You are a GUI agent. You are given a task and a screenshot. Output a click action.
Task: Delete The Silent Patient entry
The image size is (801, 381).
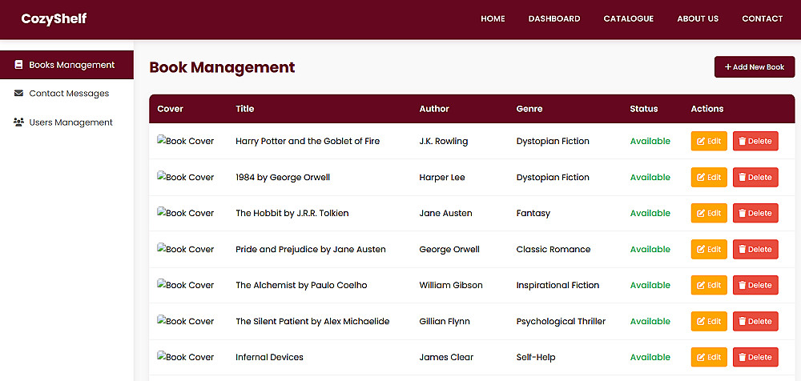pyautogui.click(x=755, y=321)
